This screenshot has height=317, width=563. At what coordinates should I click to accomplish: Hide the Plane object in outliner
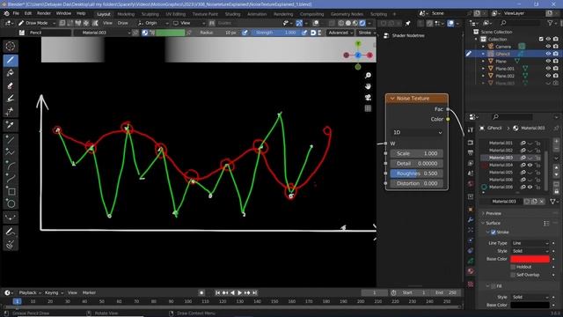(548, 61)
